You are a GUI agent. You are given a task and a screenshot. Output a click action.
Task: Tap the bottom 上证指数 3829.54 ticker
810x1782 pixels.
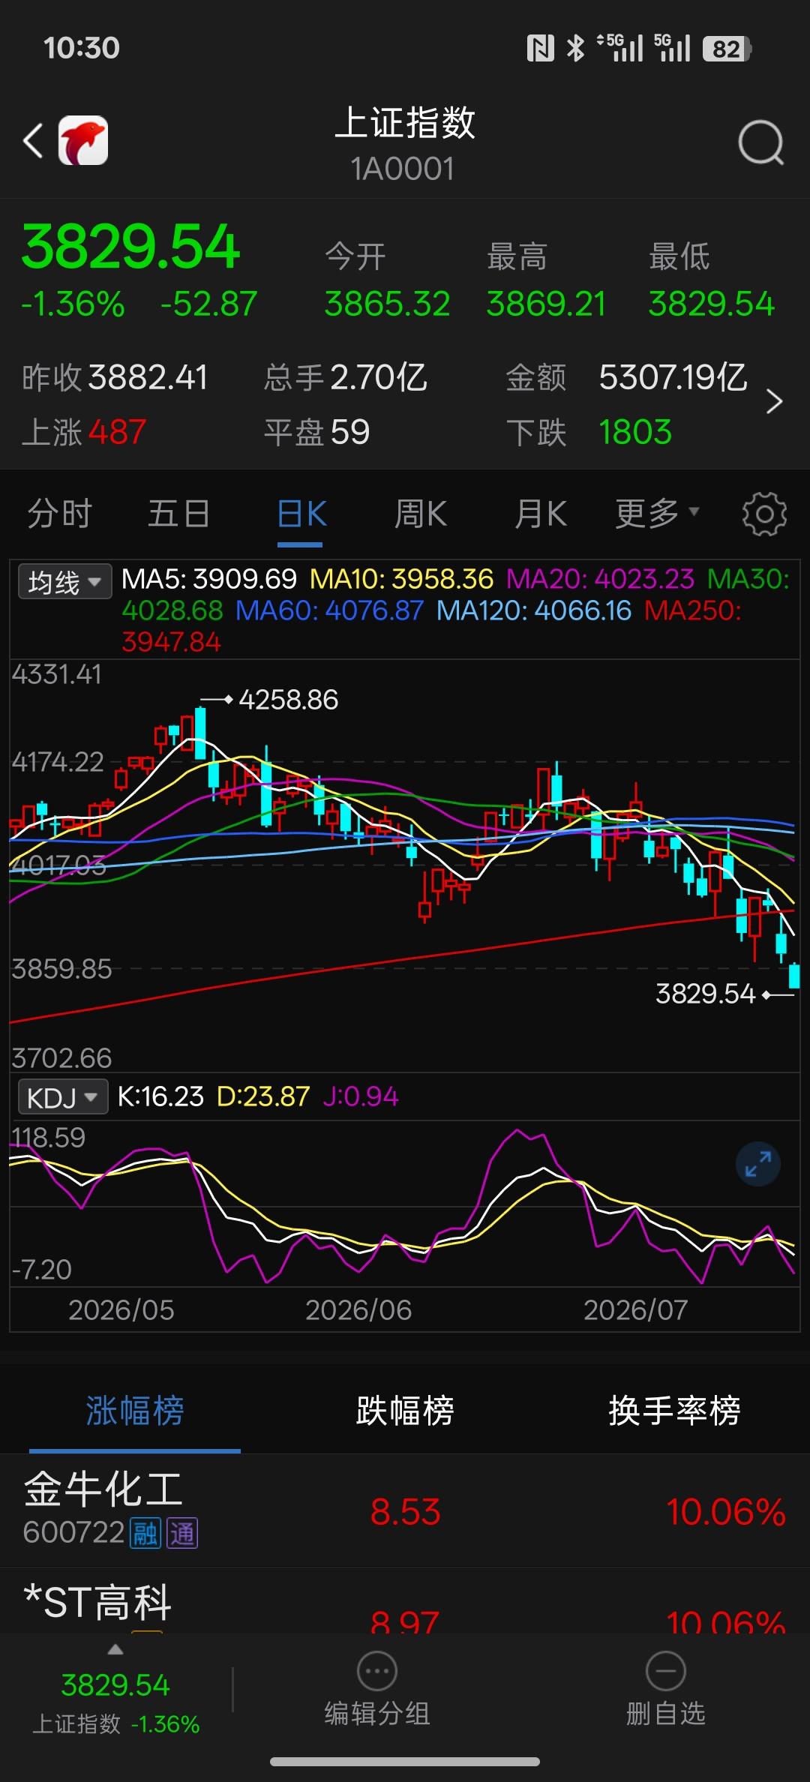click(x=115, y=1702)
